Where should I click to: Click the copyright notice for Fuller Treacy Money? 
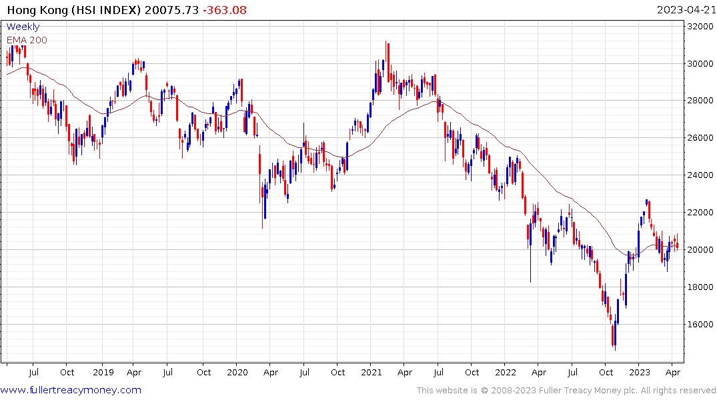566,391
